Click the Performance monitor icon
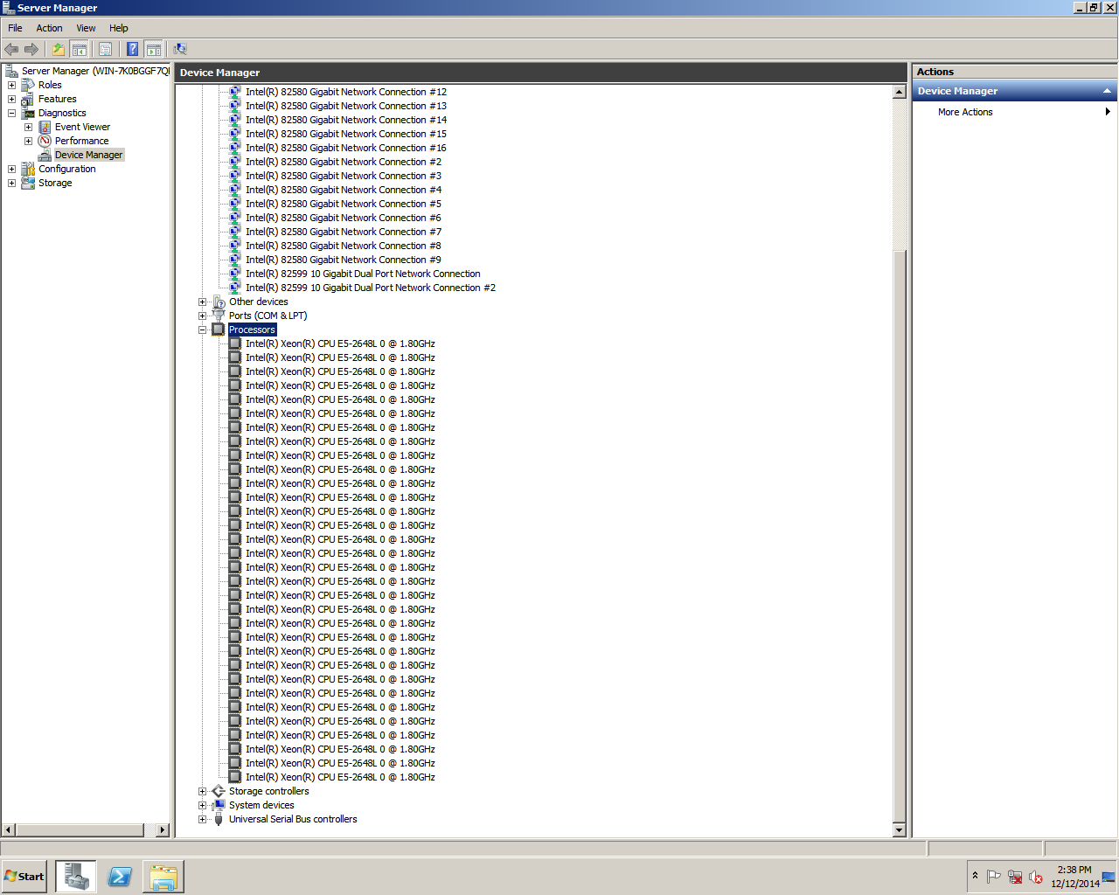The height and width of the screenshot is (895, 1119). tap(45, 141)
